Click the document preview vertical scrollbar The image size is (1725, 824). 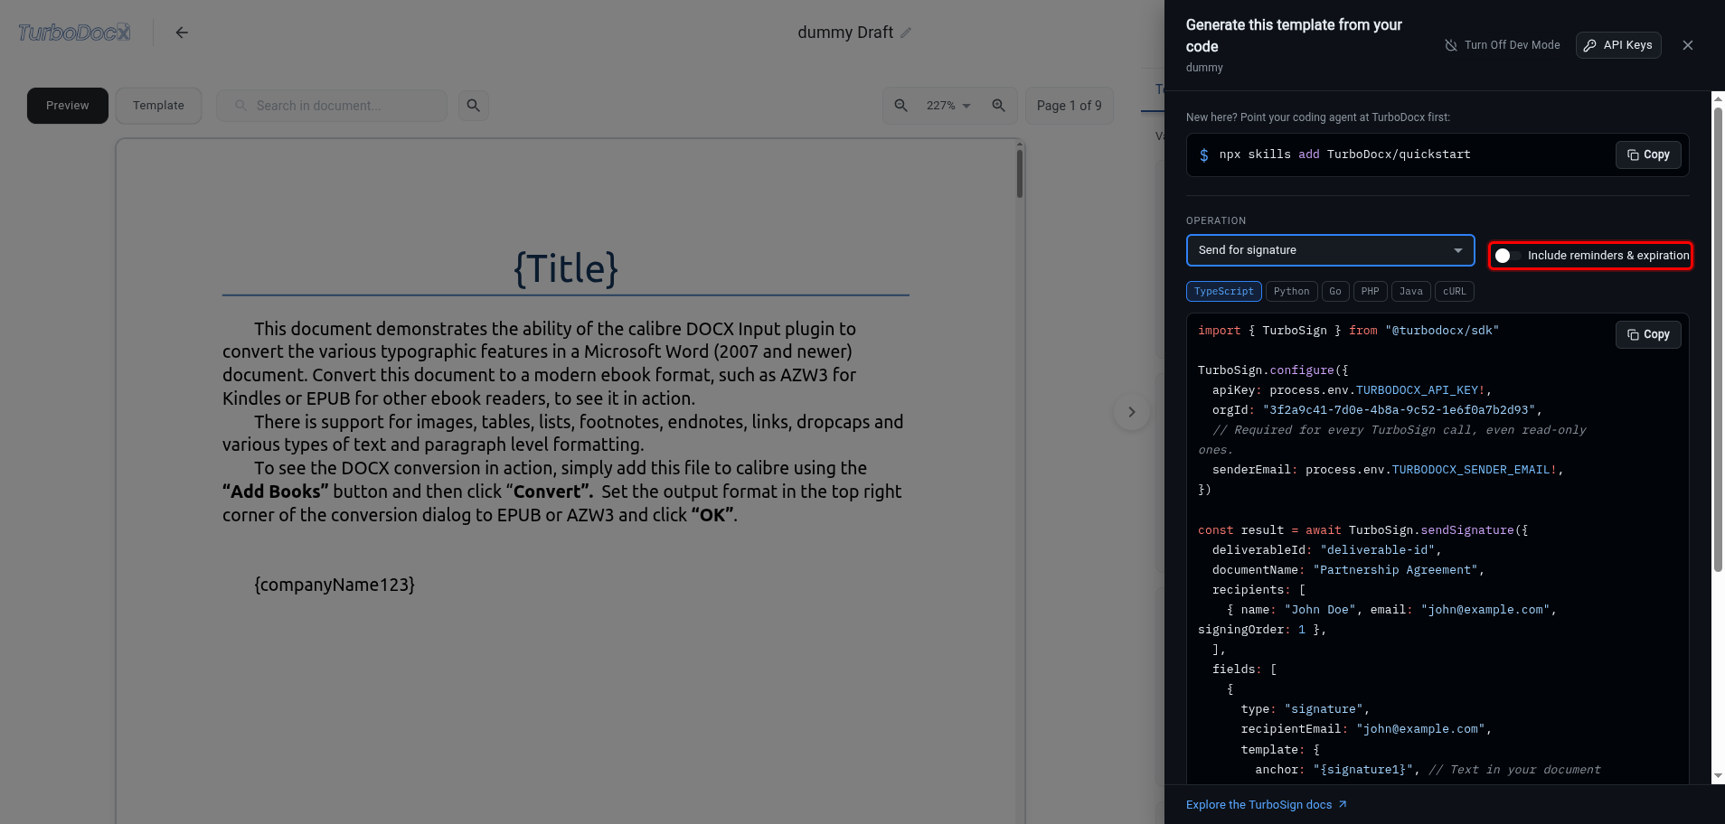click(1019, 173)
